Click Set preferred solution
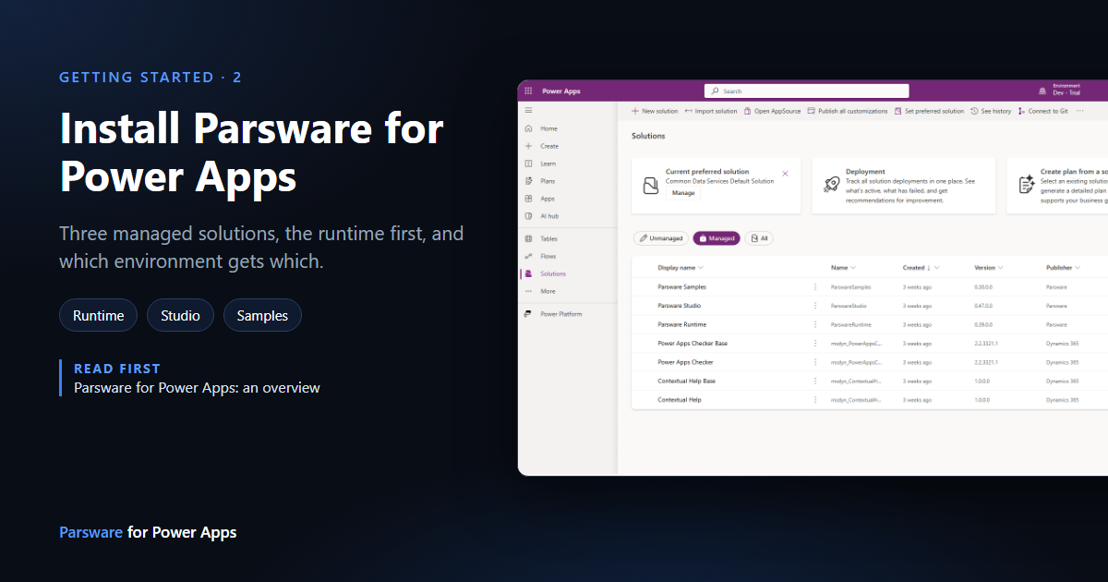This screenshot has height=582, width=1108. click(x=929, y=111)
